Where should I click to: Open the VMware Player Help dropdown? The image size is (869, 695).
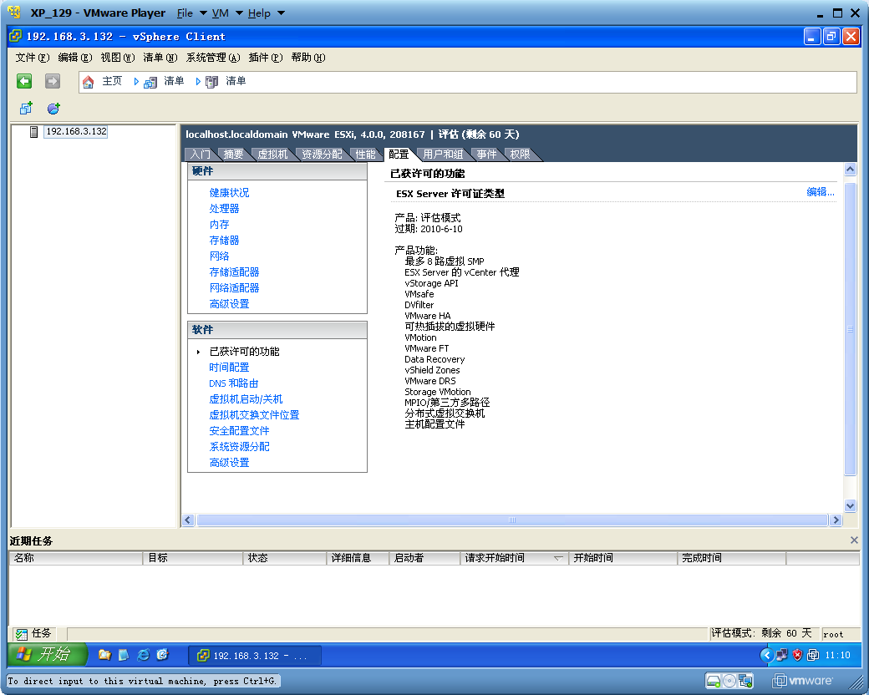pyautogui.click(x=266, y=13)
